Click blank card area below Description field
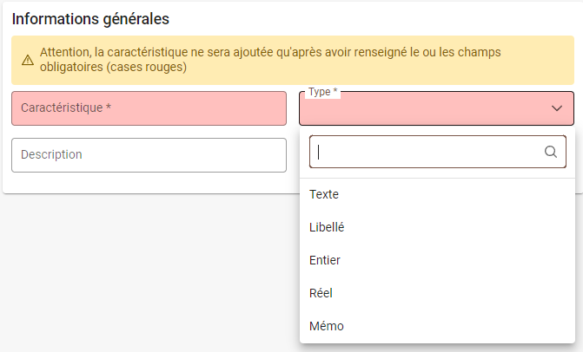 tap(149, 182)
